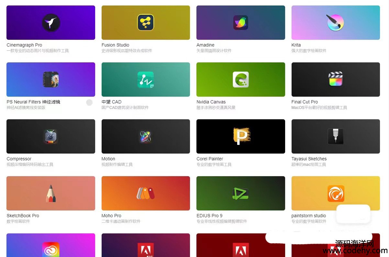Screen dimensions: 389x257
Task: Click the Compressor app icon
Action: 51,136
